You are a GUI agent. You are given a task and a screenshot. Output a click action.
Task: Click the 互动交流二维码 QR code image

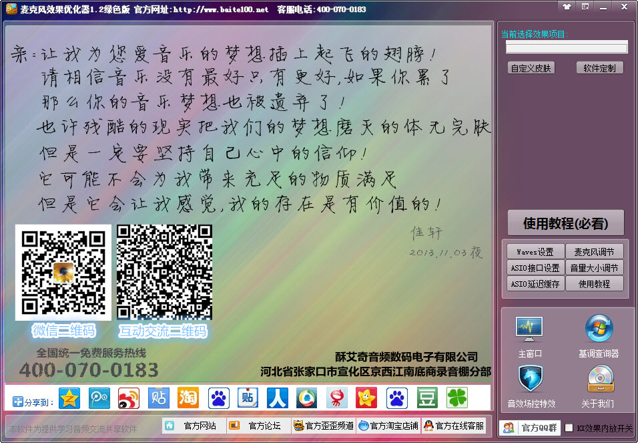click(x=164, y=272)
